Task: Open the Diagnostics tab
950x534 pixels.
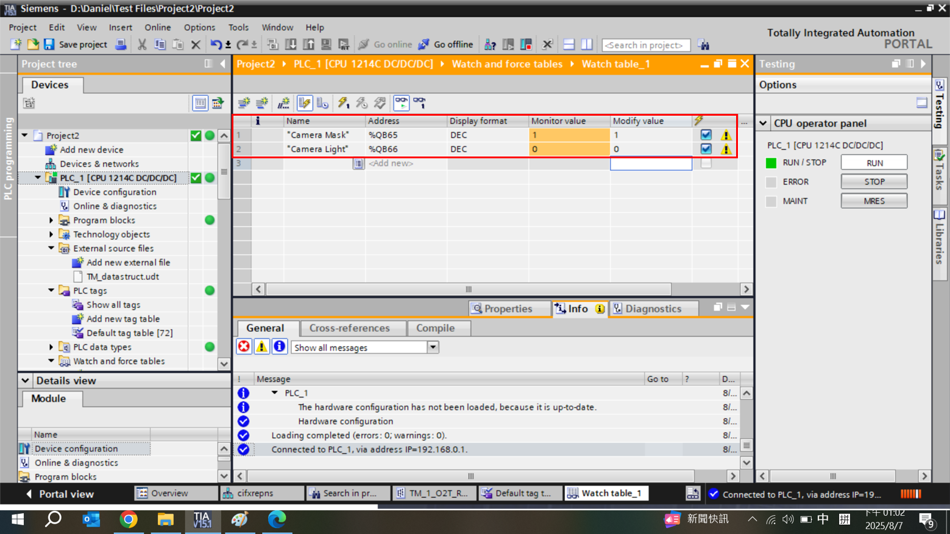Action: 653,309
